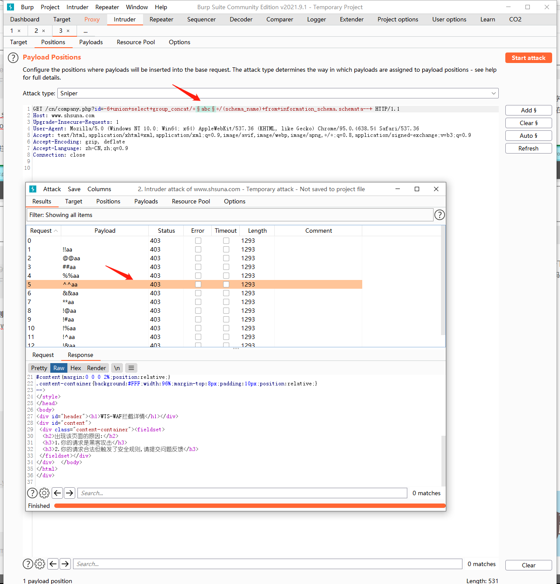This screenshot has height=584, width=560.
Task: Click the Auto § button
Action: click(528, 136)
